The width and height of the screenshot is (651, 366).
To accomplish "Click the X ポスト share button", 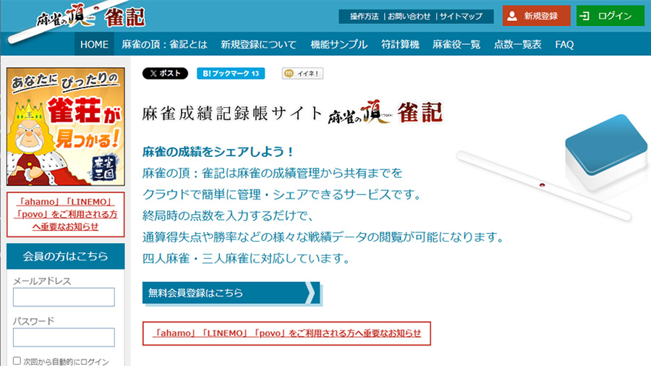I will 165,74.
